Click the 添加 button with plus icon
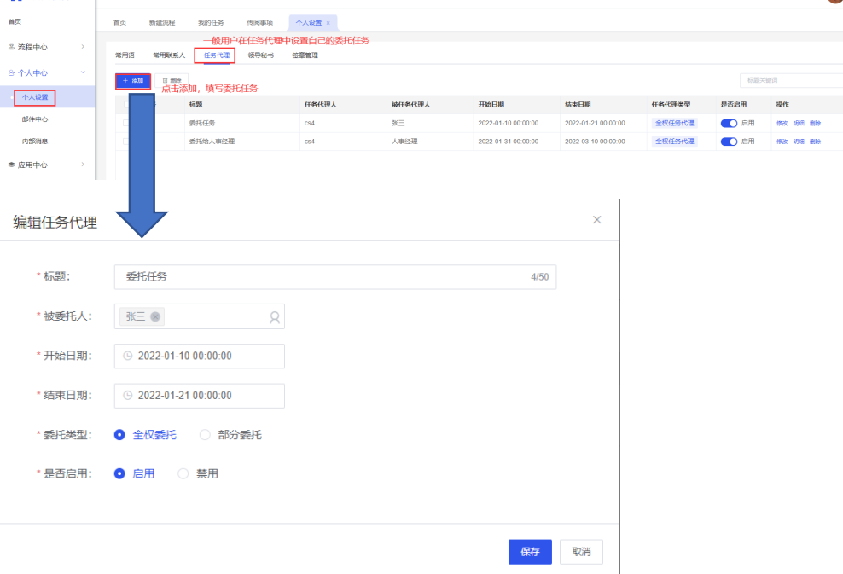Image resolution: width=843 pixels, height=574 pixels. pyautogui.click(x=133, y=80)
